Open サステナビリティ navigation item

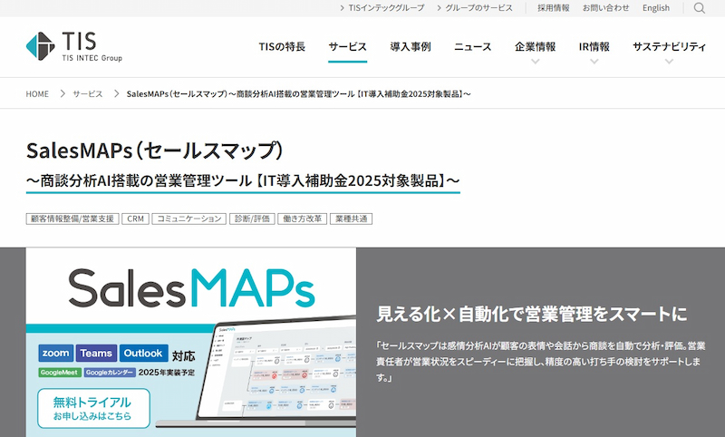coord(669,47)
